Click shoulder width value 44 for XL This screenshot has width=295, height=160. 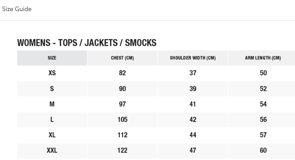(x=193, y=135)
